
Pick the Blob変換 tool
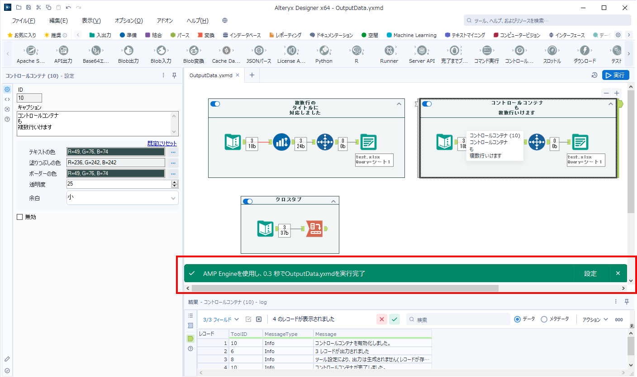point(194,51)
